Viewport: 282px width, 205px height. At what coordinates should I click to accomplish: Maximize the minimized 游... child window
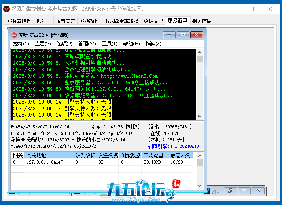(x=244, y=191)
